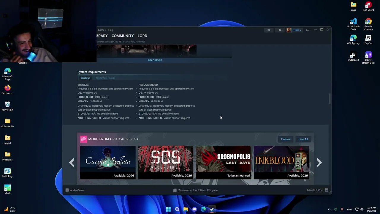Open Microsoft Edge desktop shortcut
Viewport: 380px width, 214px height.
coord(7,74)
